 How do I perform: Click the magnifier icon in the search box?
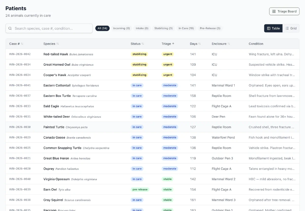[10, 28]
